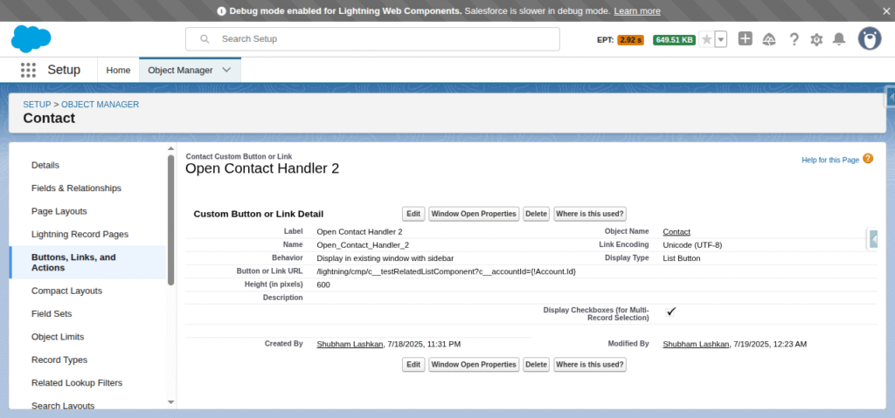Viewport: 895px width, 418px height.
Task: Click the sidebar scroll up arrow
Action: (170, 149)
